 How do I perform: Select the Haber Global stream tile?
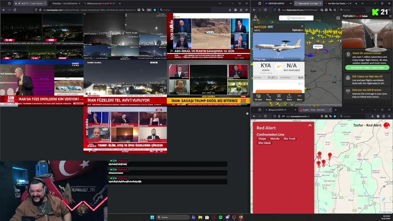(125, 83)
